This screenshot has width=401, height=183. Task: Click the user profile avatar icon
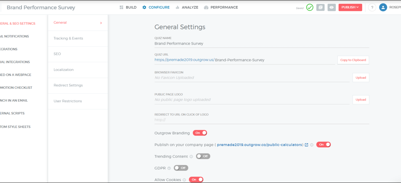383,7
